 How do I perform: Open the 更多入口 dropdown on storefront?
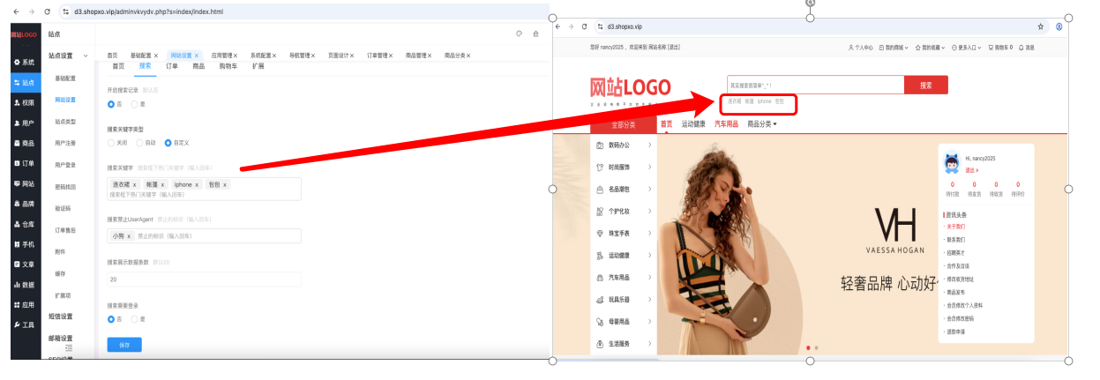point(967,47)
